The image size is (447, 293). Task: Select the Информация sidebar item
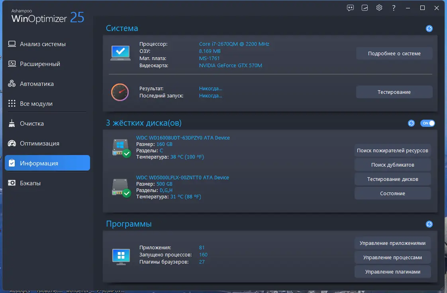pos(47,163)
